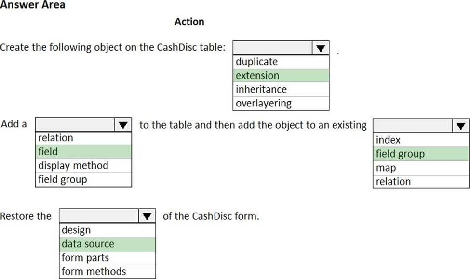Choose 'field group' under the existing-object dropdown
Viewport: 470px width, 279px height.
coord(421,154)
